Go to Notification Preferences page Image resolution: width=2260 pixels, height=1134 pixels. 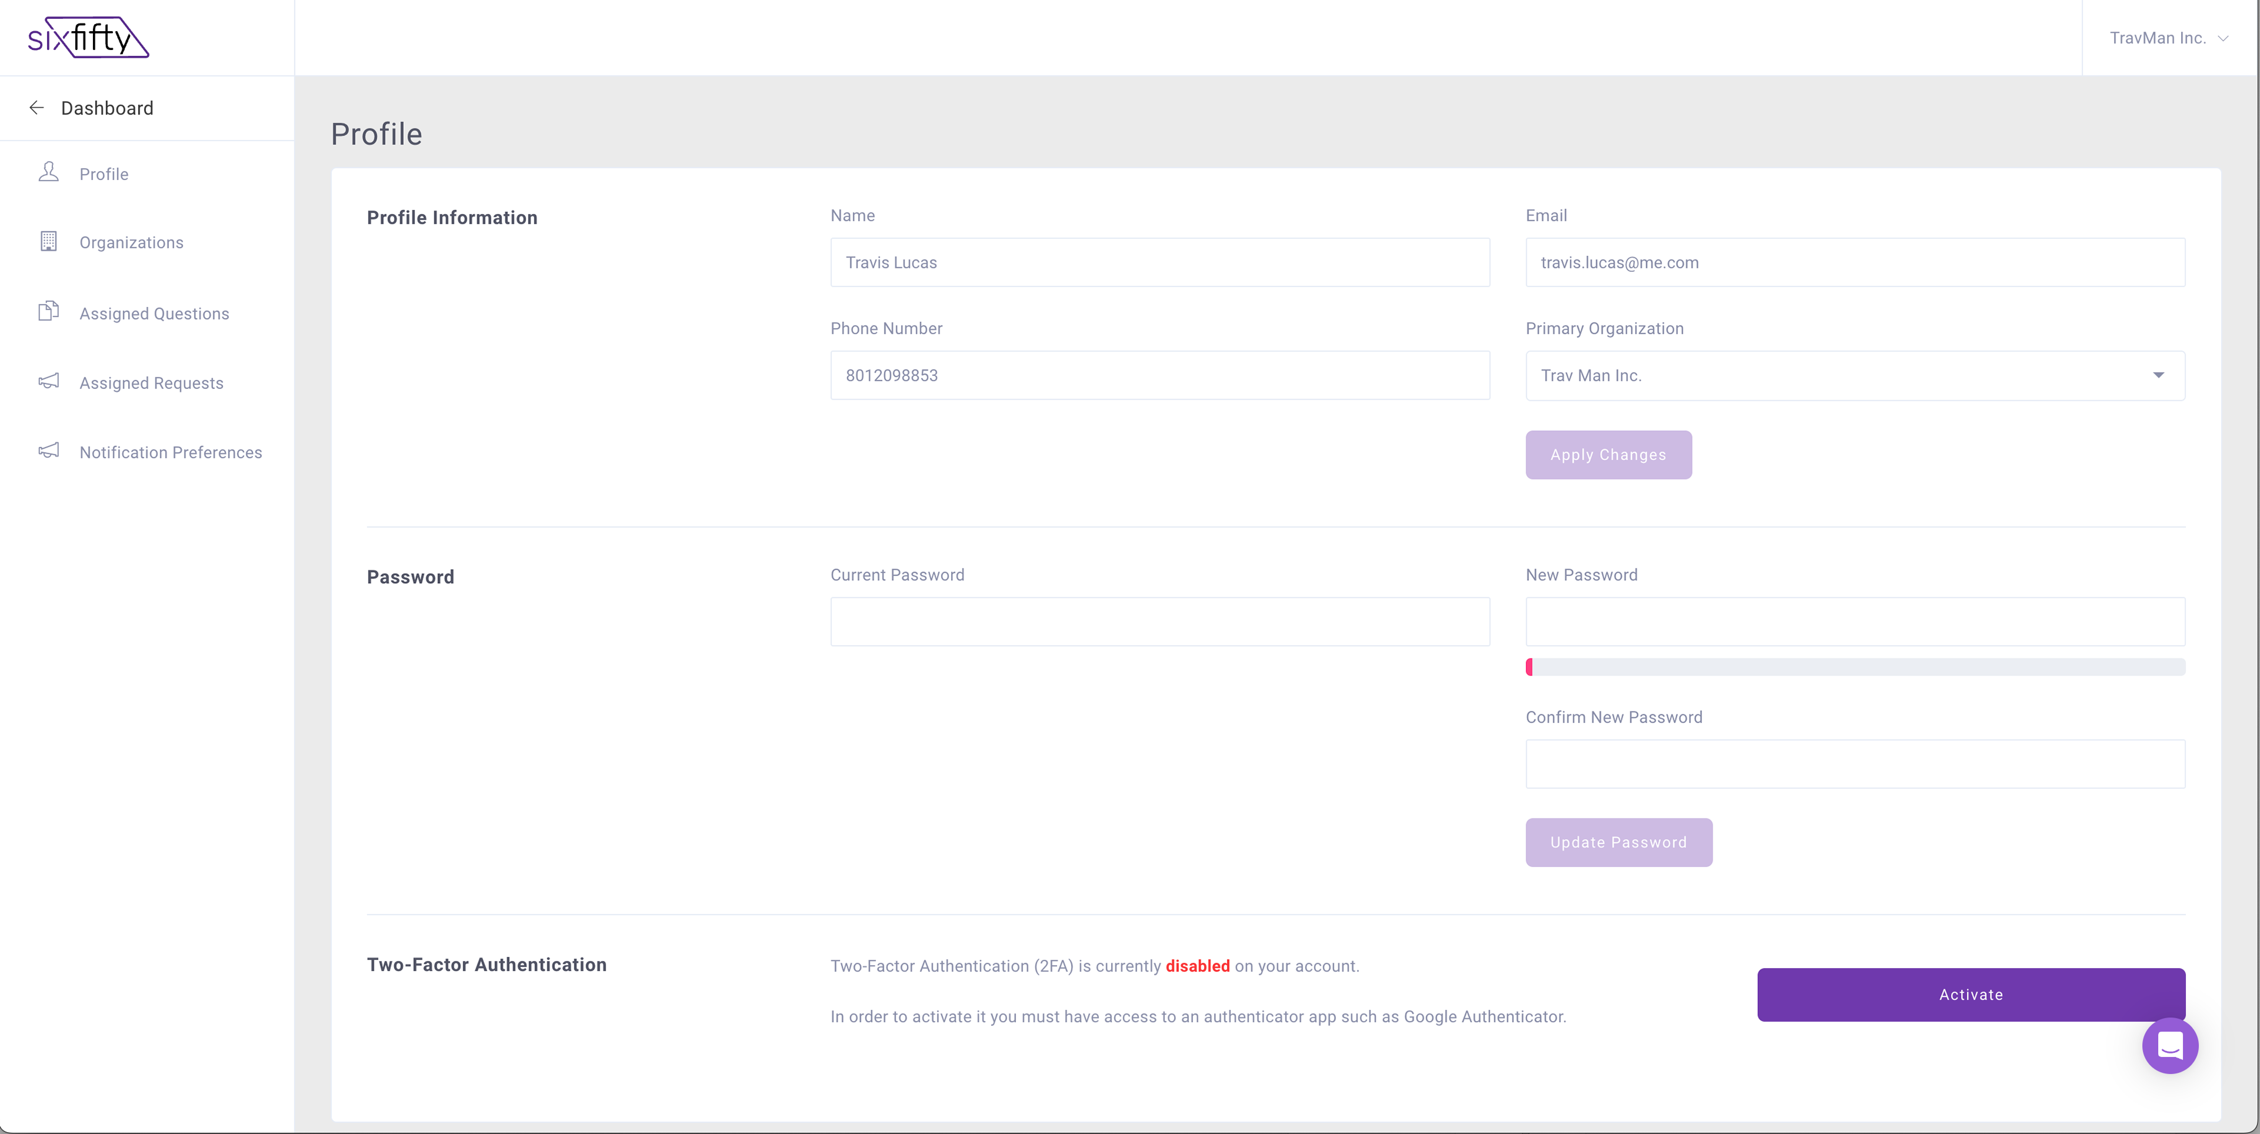(170, 453)
